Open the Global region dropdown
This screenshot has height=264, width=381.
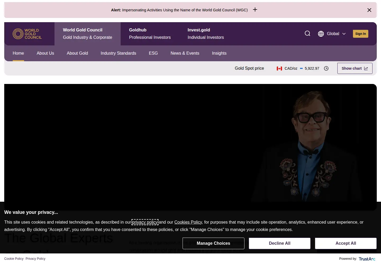click(x=332, y=34)
